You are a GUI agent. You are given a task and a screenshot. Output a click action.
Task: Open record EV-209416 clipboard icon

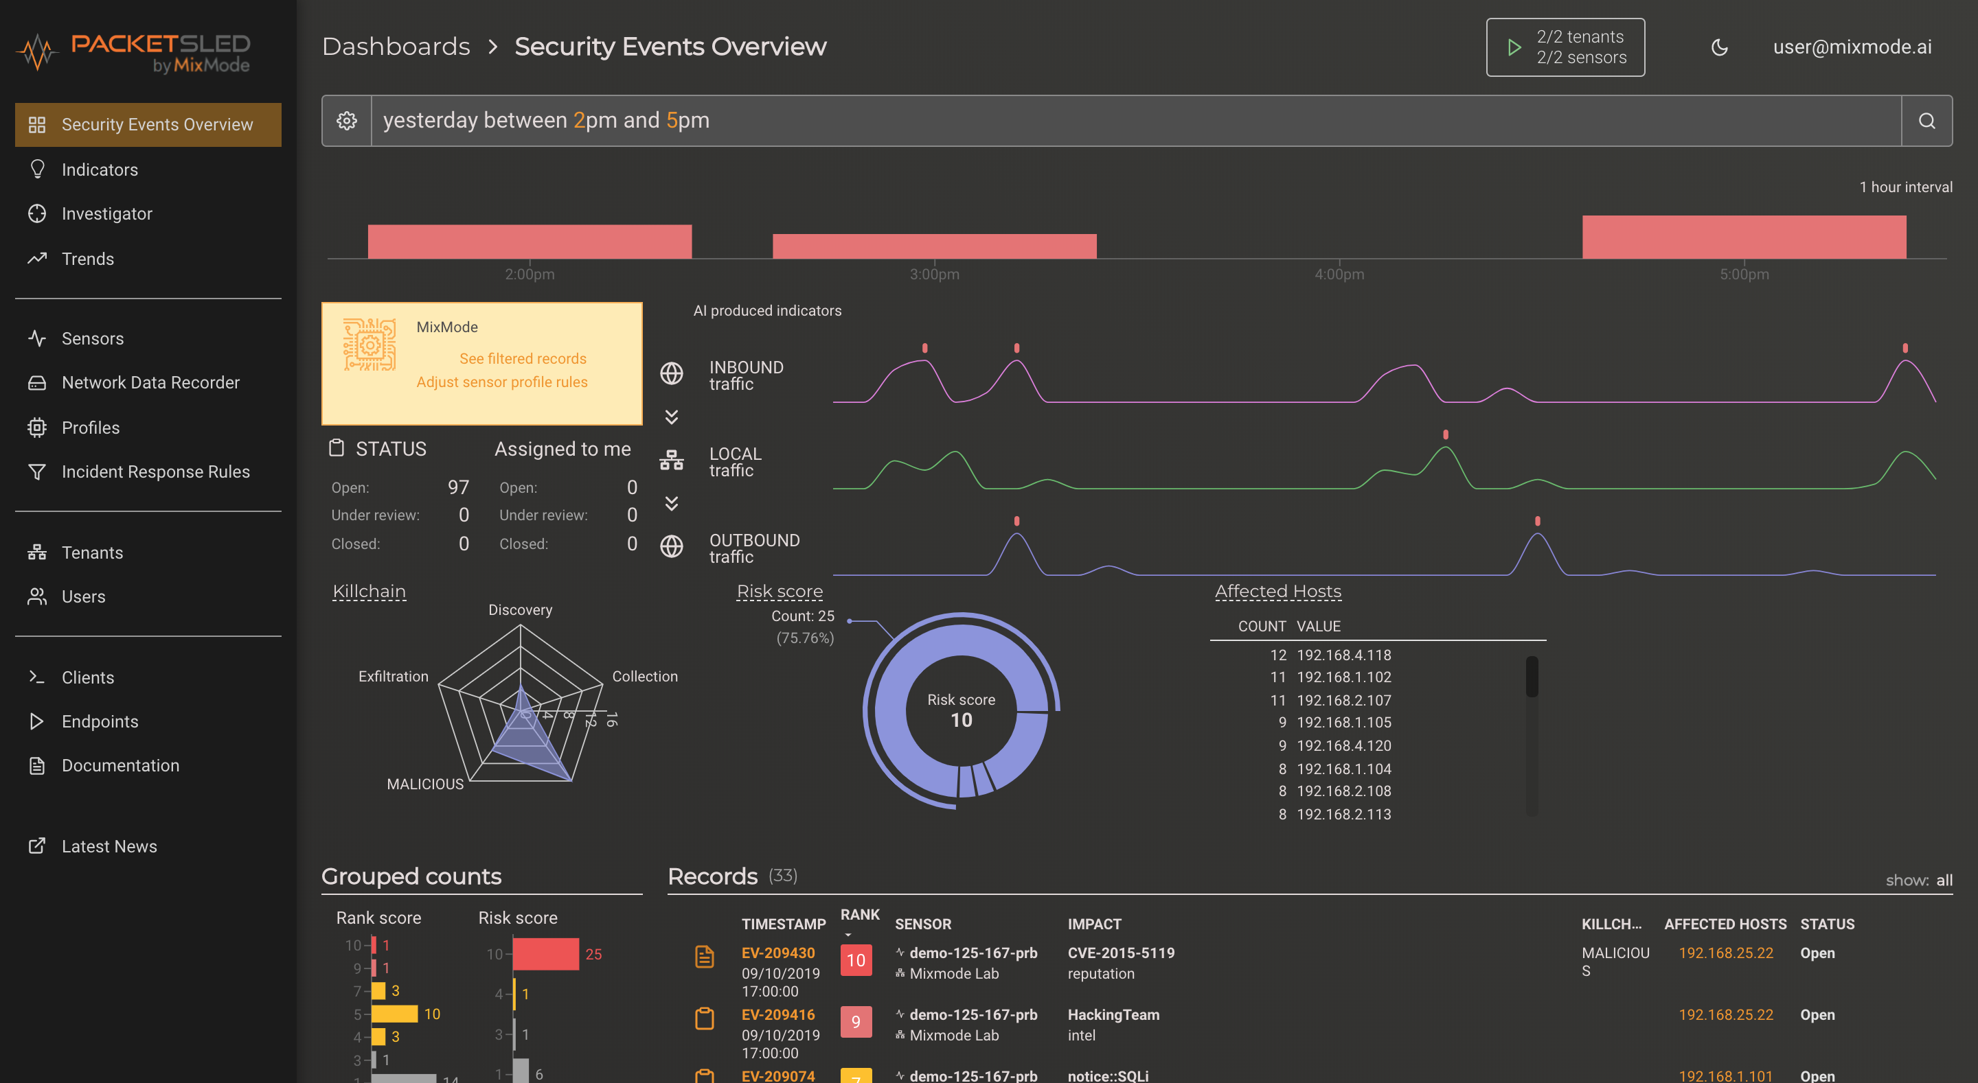[x=704, y=1018]
